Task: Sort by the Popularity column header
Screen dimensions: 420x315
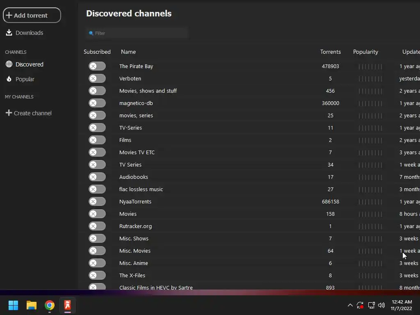Action: [365, 52]
